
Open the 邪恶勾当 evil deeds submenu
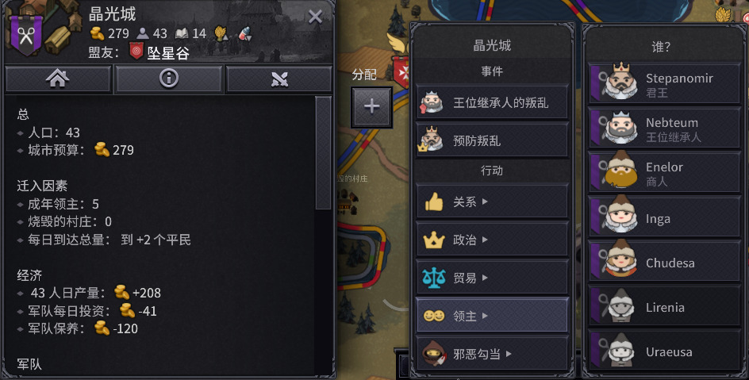492,354
